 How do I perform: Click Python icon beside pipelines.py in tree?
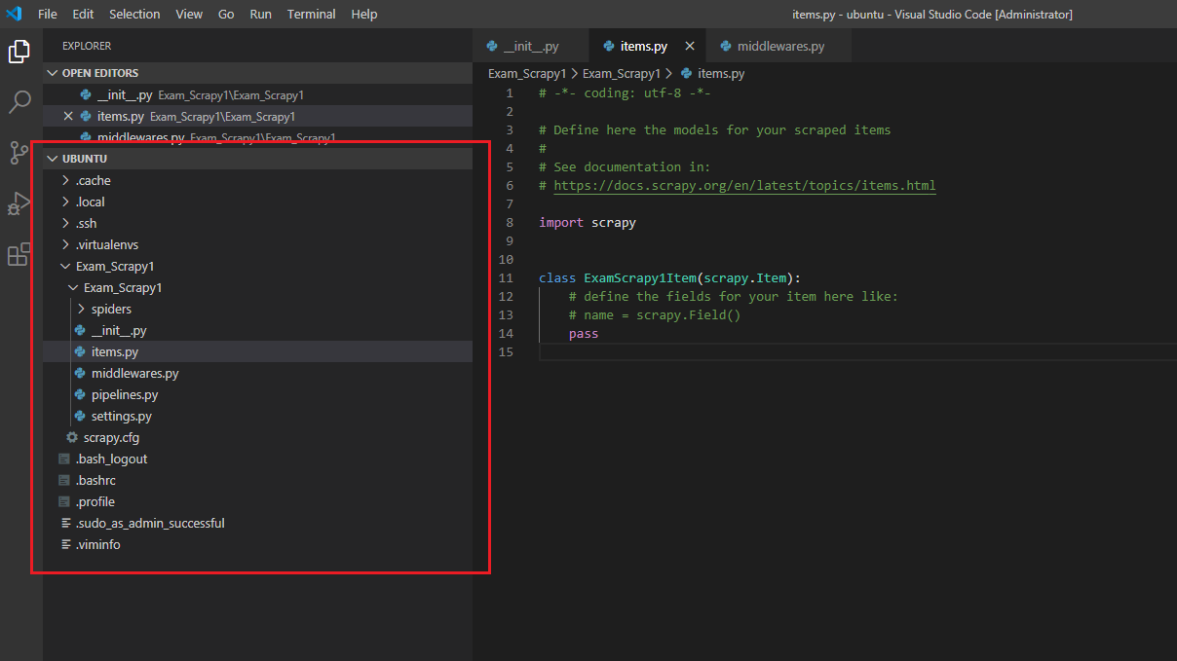(80, 395)
